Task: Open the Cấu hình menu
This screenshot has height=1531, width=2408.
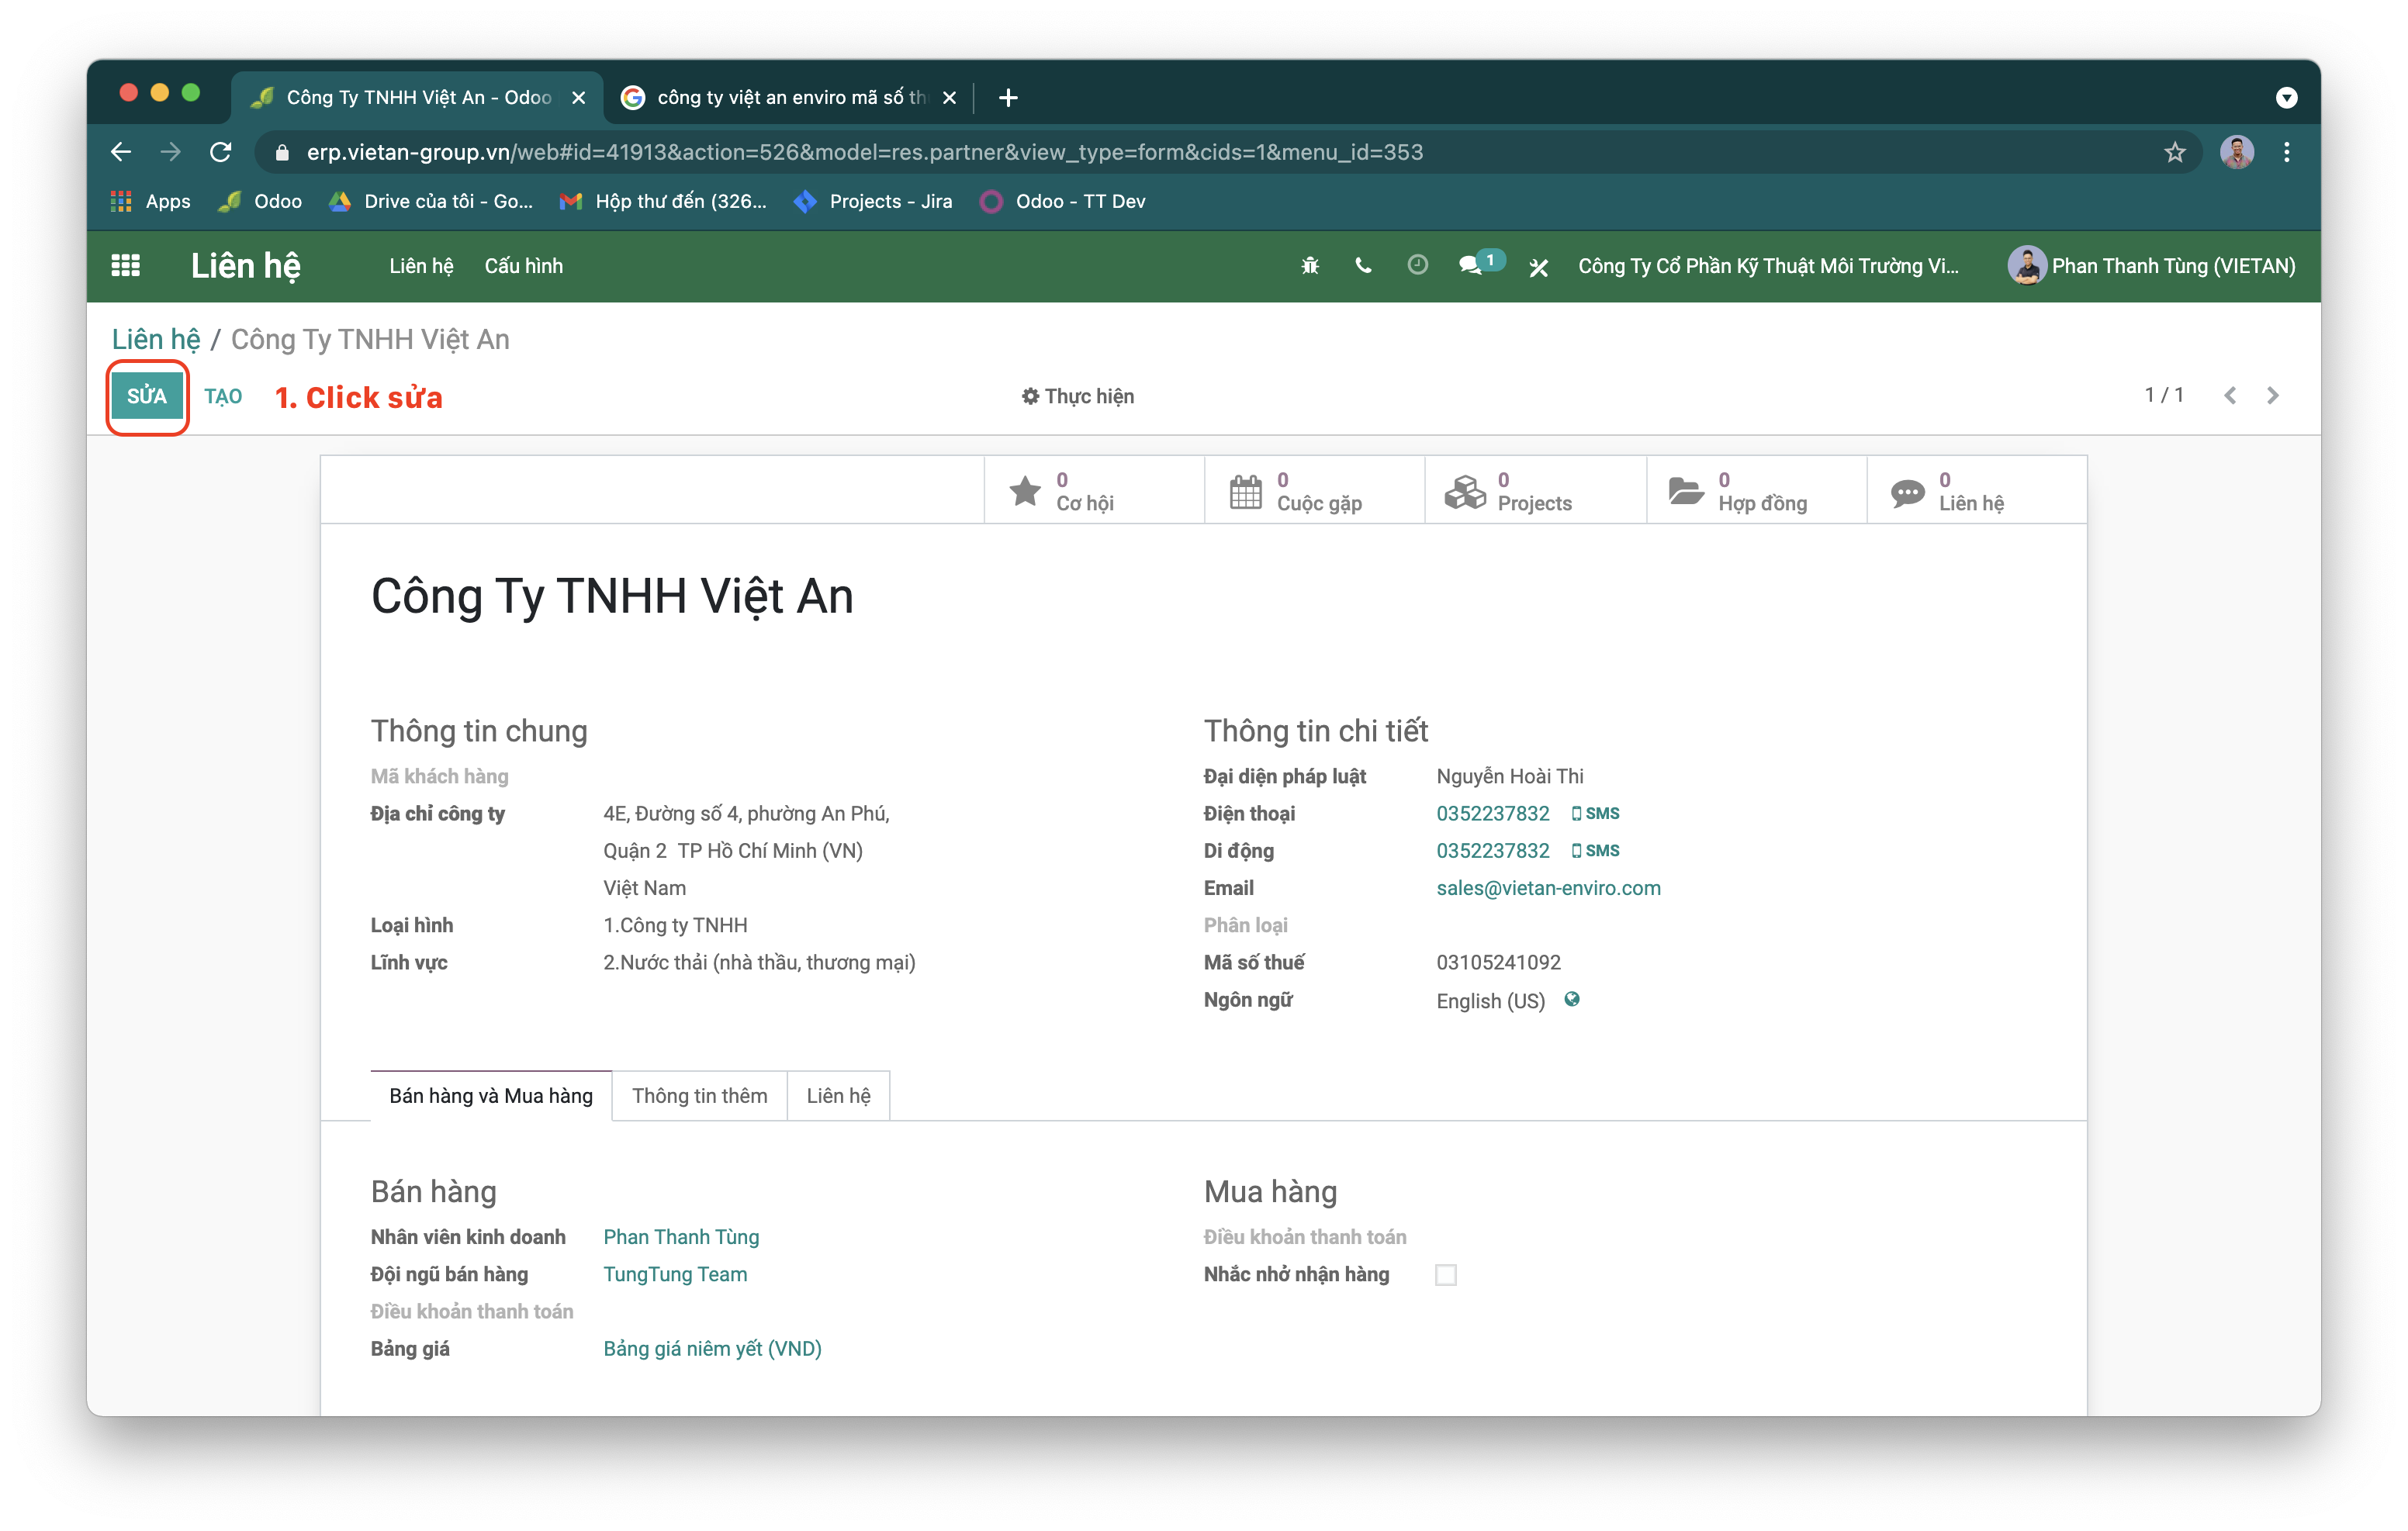Action: click(x=523, y=266)
